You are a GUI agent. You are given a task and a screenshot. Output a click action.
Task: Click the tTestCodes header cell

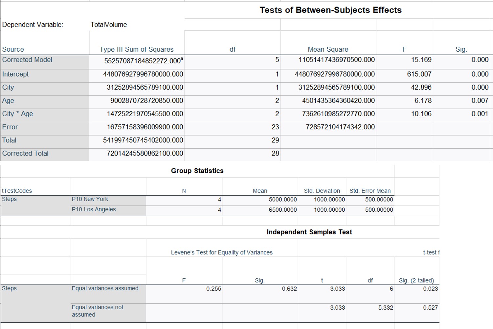(17, 191)
